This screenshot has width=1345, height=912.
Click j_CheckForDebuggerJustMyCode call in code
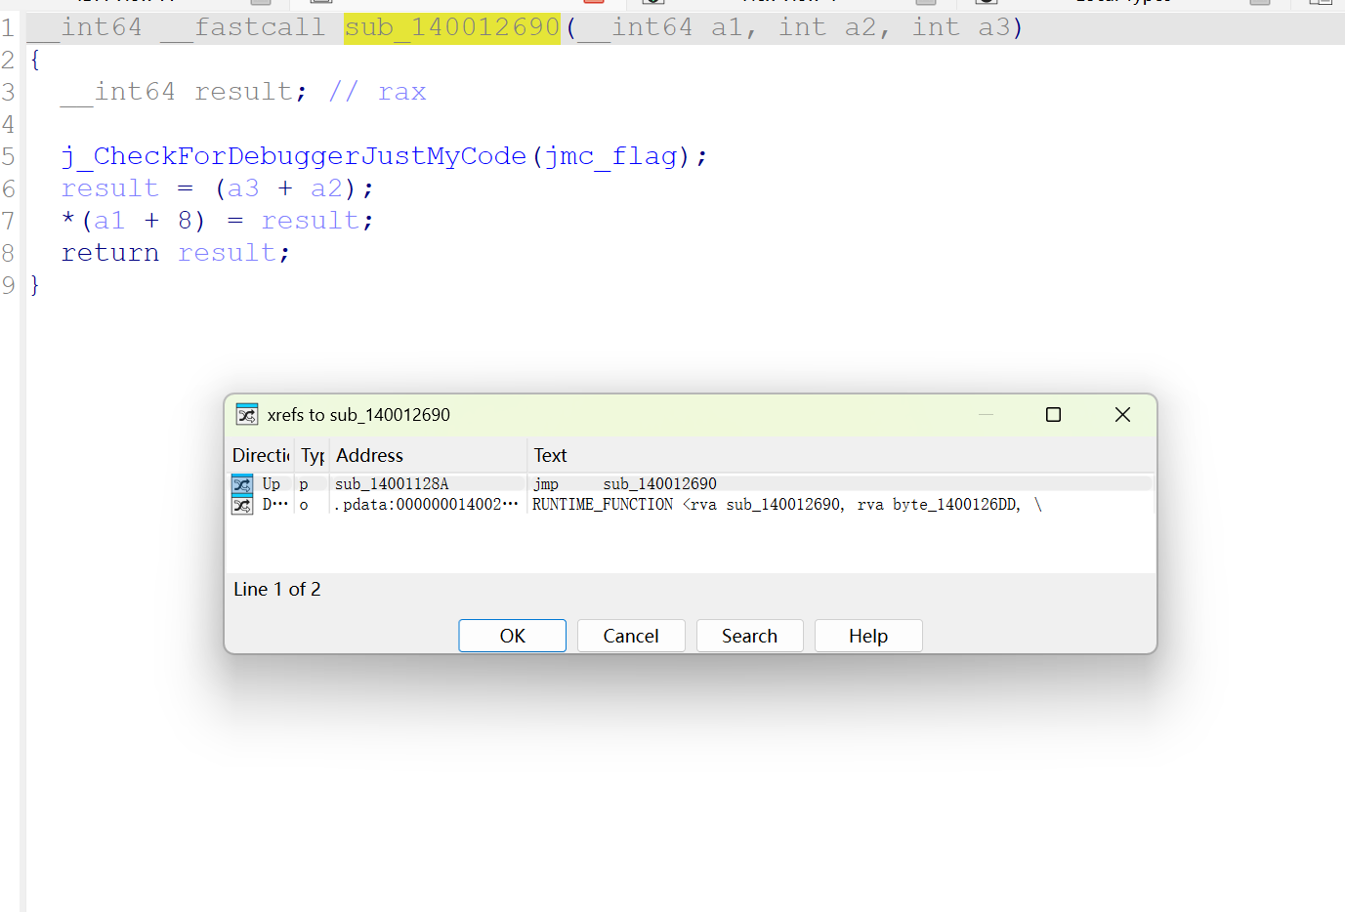click(293, 156)
